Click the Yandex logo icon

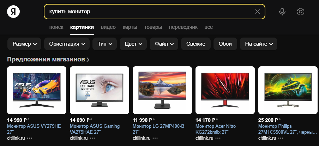point(13,12)
